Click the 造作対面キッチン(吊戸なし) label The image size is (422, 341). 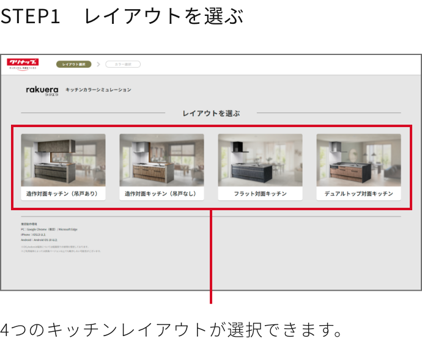(161, 194)
